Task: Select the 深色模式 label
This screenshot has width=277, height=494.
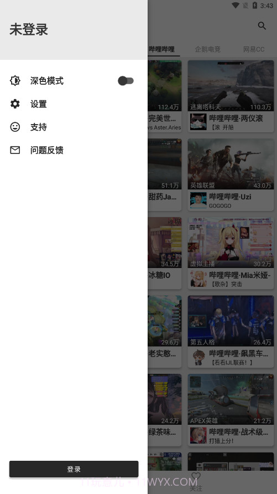Action: (47, 81)
